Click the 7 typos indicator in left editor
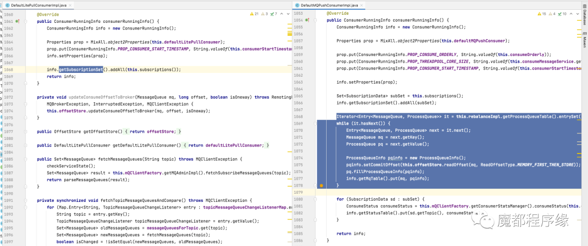The height and width of the screenshot is (246, 588). [274, 14]
